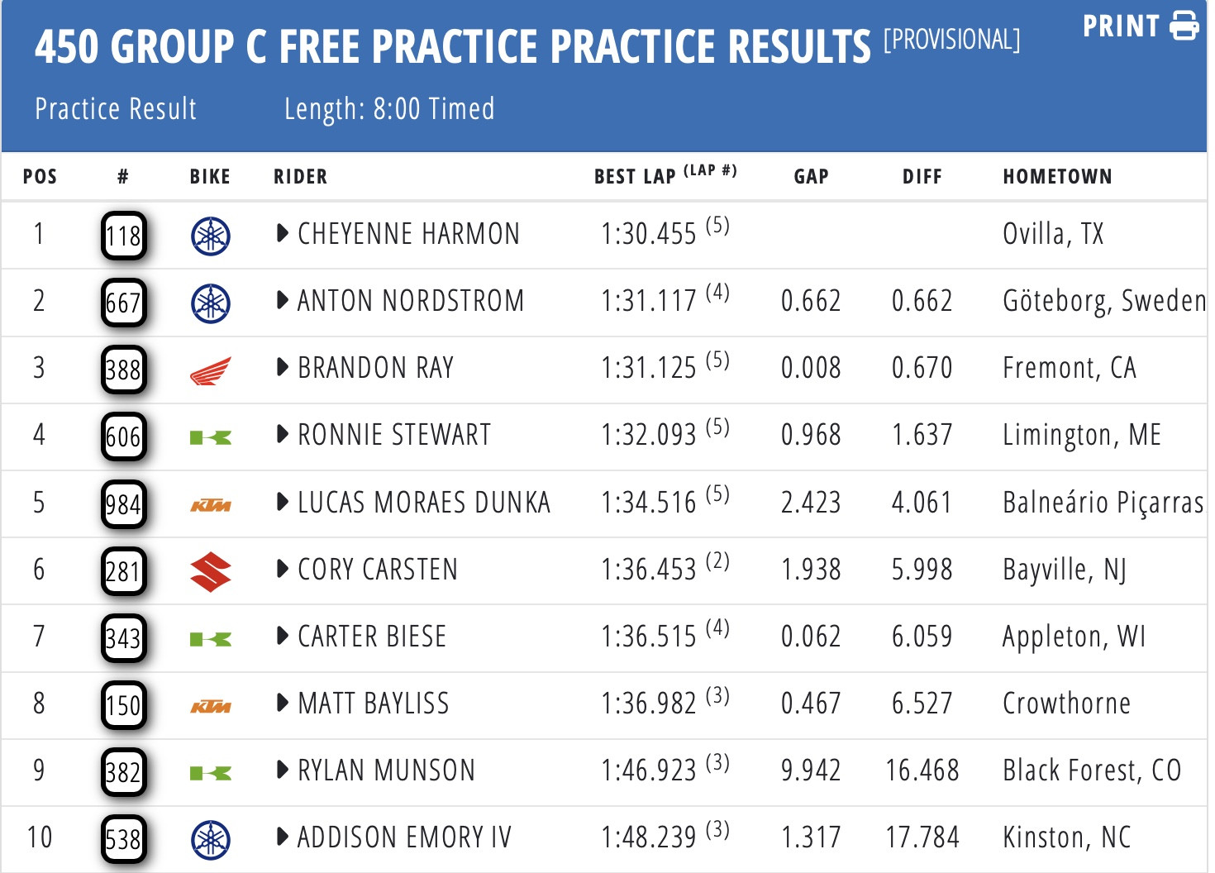Screen dimensions: 1215x873
Task: Click the PRINT text link
Action: 1121,26
